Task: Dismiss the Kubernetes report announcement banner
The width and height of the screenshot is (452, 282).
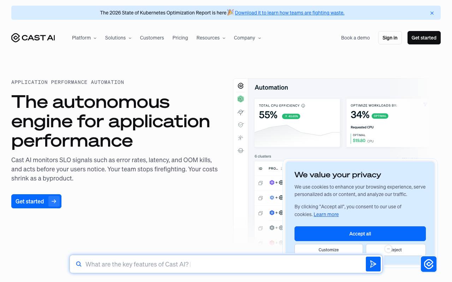Action: (x=432, y=13)
